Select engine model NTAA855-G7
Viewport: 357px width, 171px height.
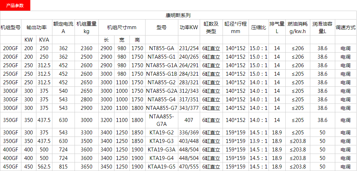[x=162, y=108]
